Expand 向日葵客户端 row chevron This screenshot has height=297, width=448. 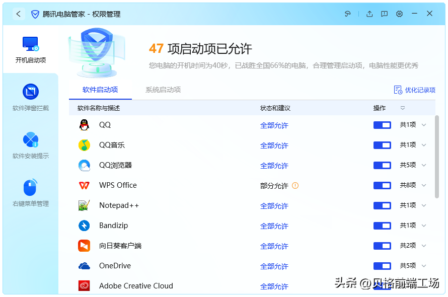click(x=424, y=246)
